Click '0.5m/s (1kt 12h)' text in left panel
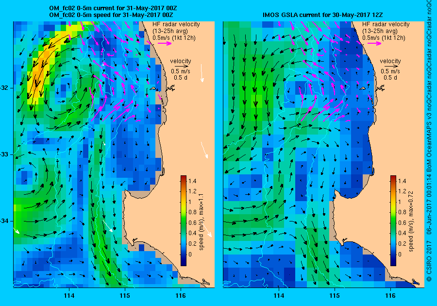Screen dimensions: 437x306 tap(174, 37)
